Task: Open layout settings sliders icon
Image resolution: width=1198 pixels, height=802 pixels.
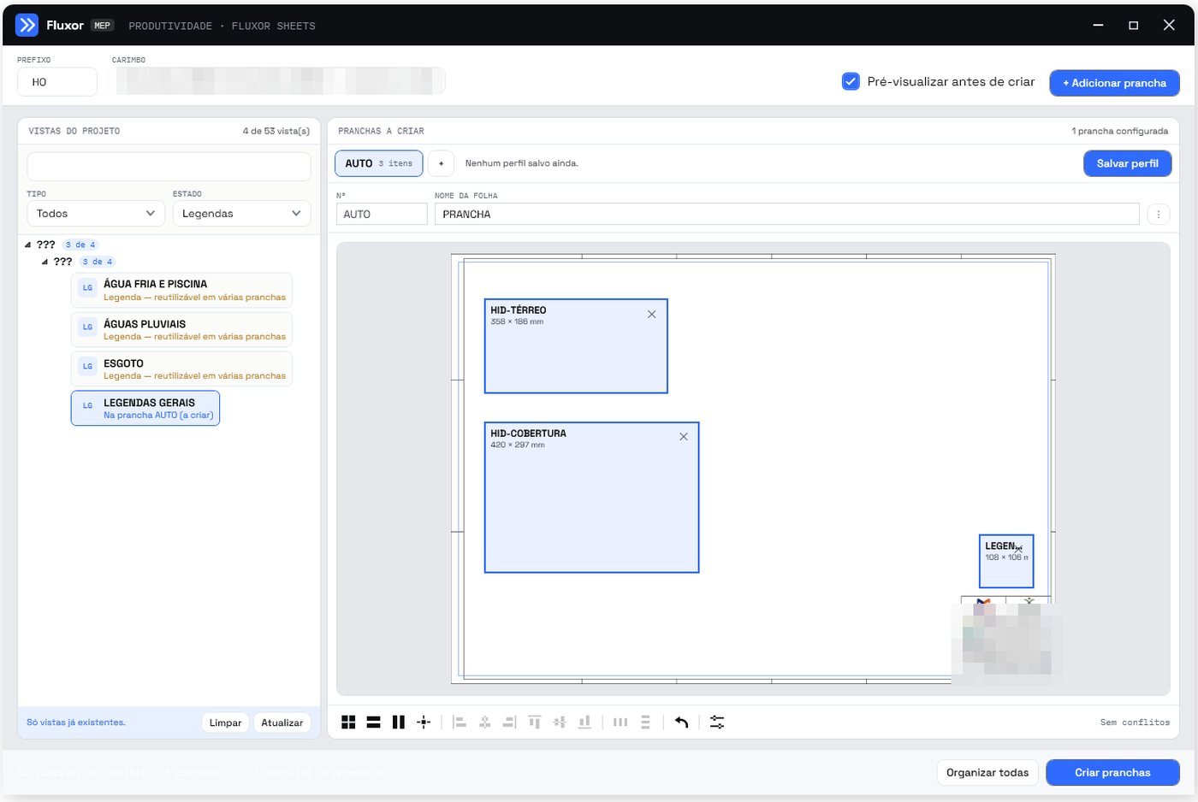Action: click(717, 722)
